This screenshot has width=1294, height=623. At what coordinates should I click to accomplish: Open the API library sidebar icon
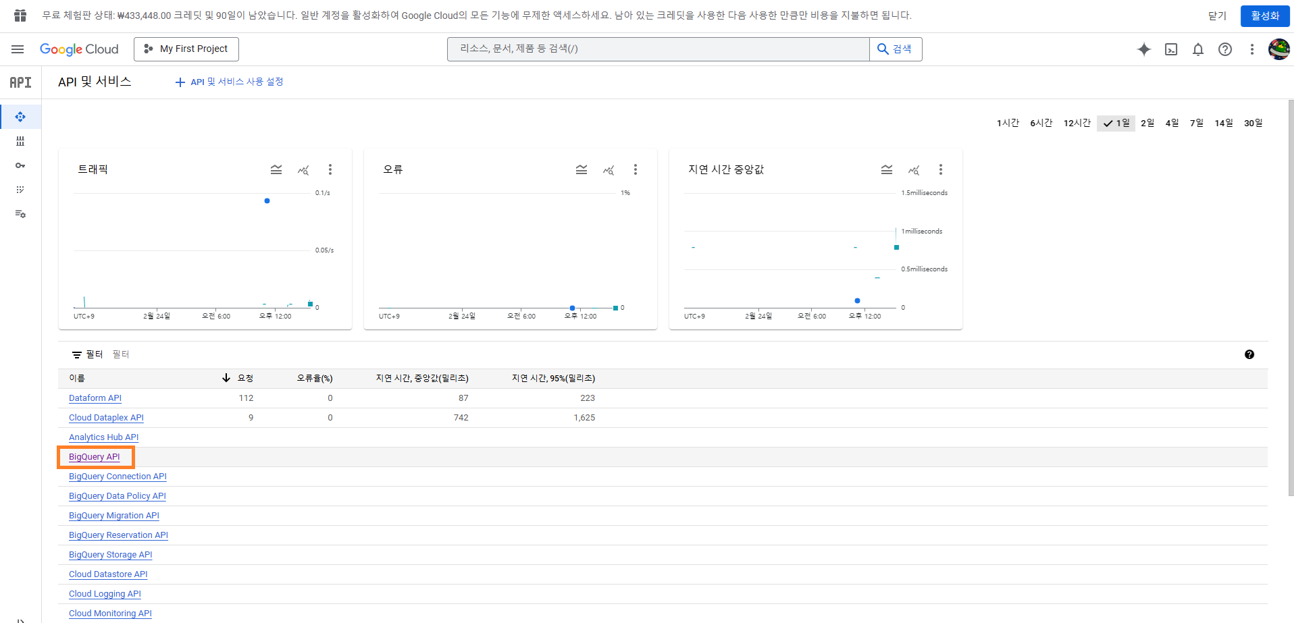click(20, 141)
